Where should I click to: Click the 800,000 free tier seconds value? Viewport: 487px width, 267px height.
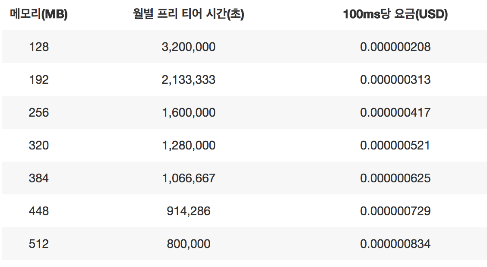coord(189,244)
